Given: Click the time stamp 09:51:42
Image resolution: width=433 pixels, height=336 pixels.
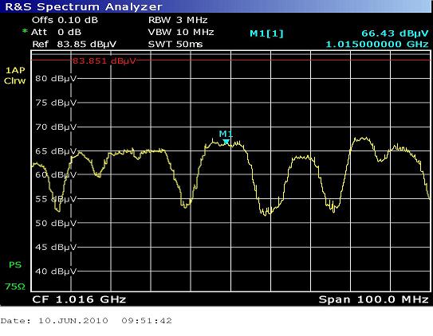Looking at the screenshot, I should 147,321.
